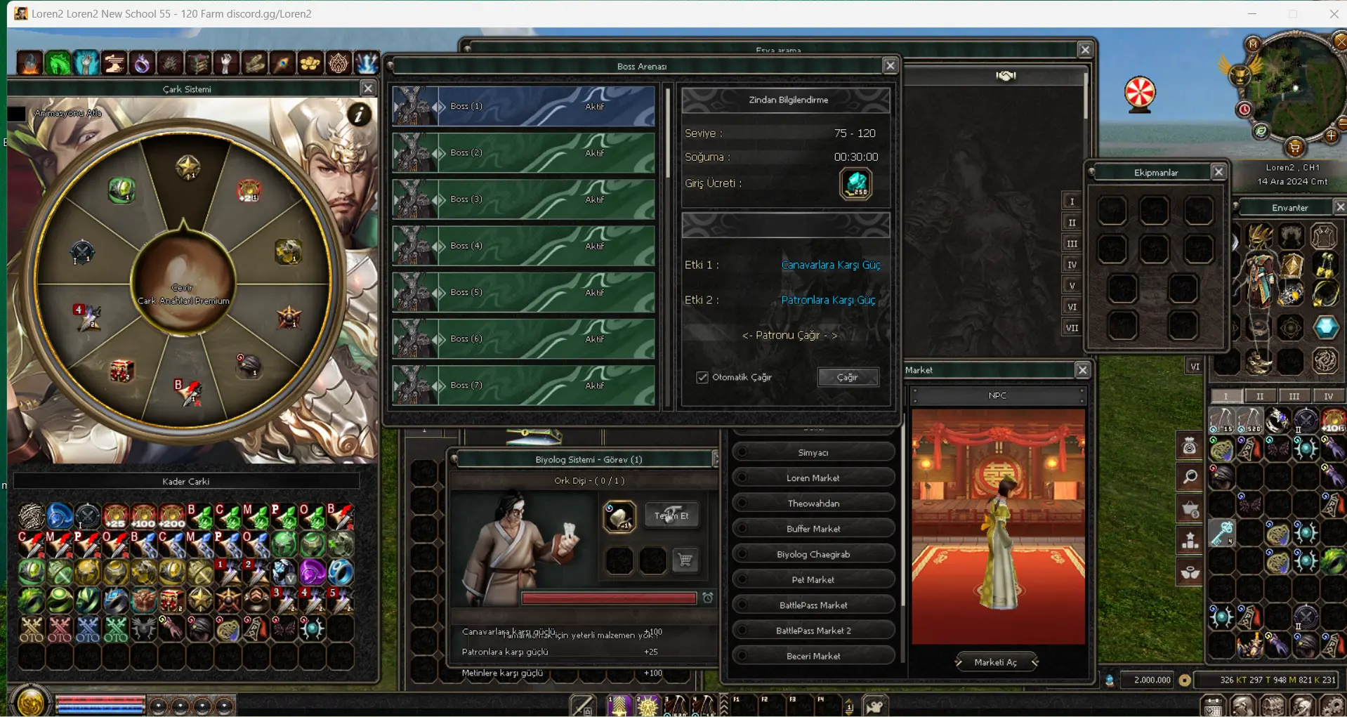
Task: Click the golden trophy icon by minimap
Action: 1239,74
